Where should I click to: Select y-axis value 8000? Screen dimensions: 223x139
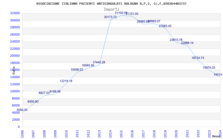(16, 98)
